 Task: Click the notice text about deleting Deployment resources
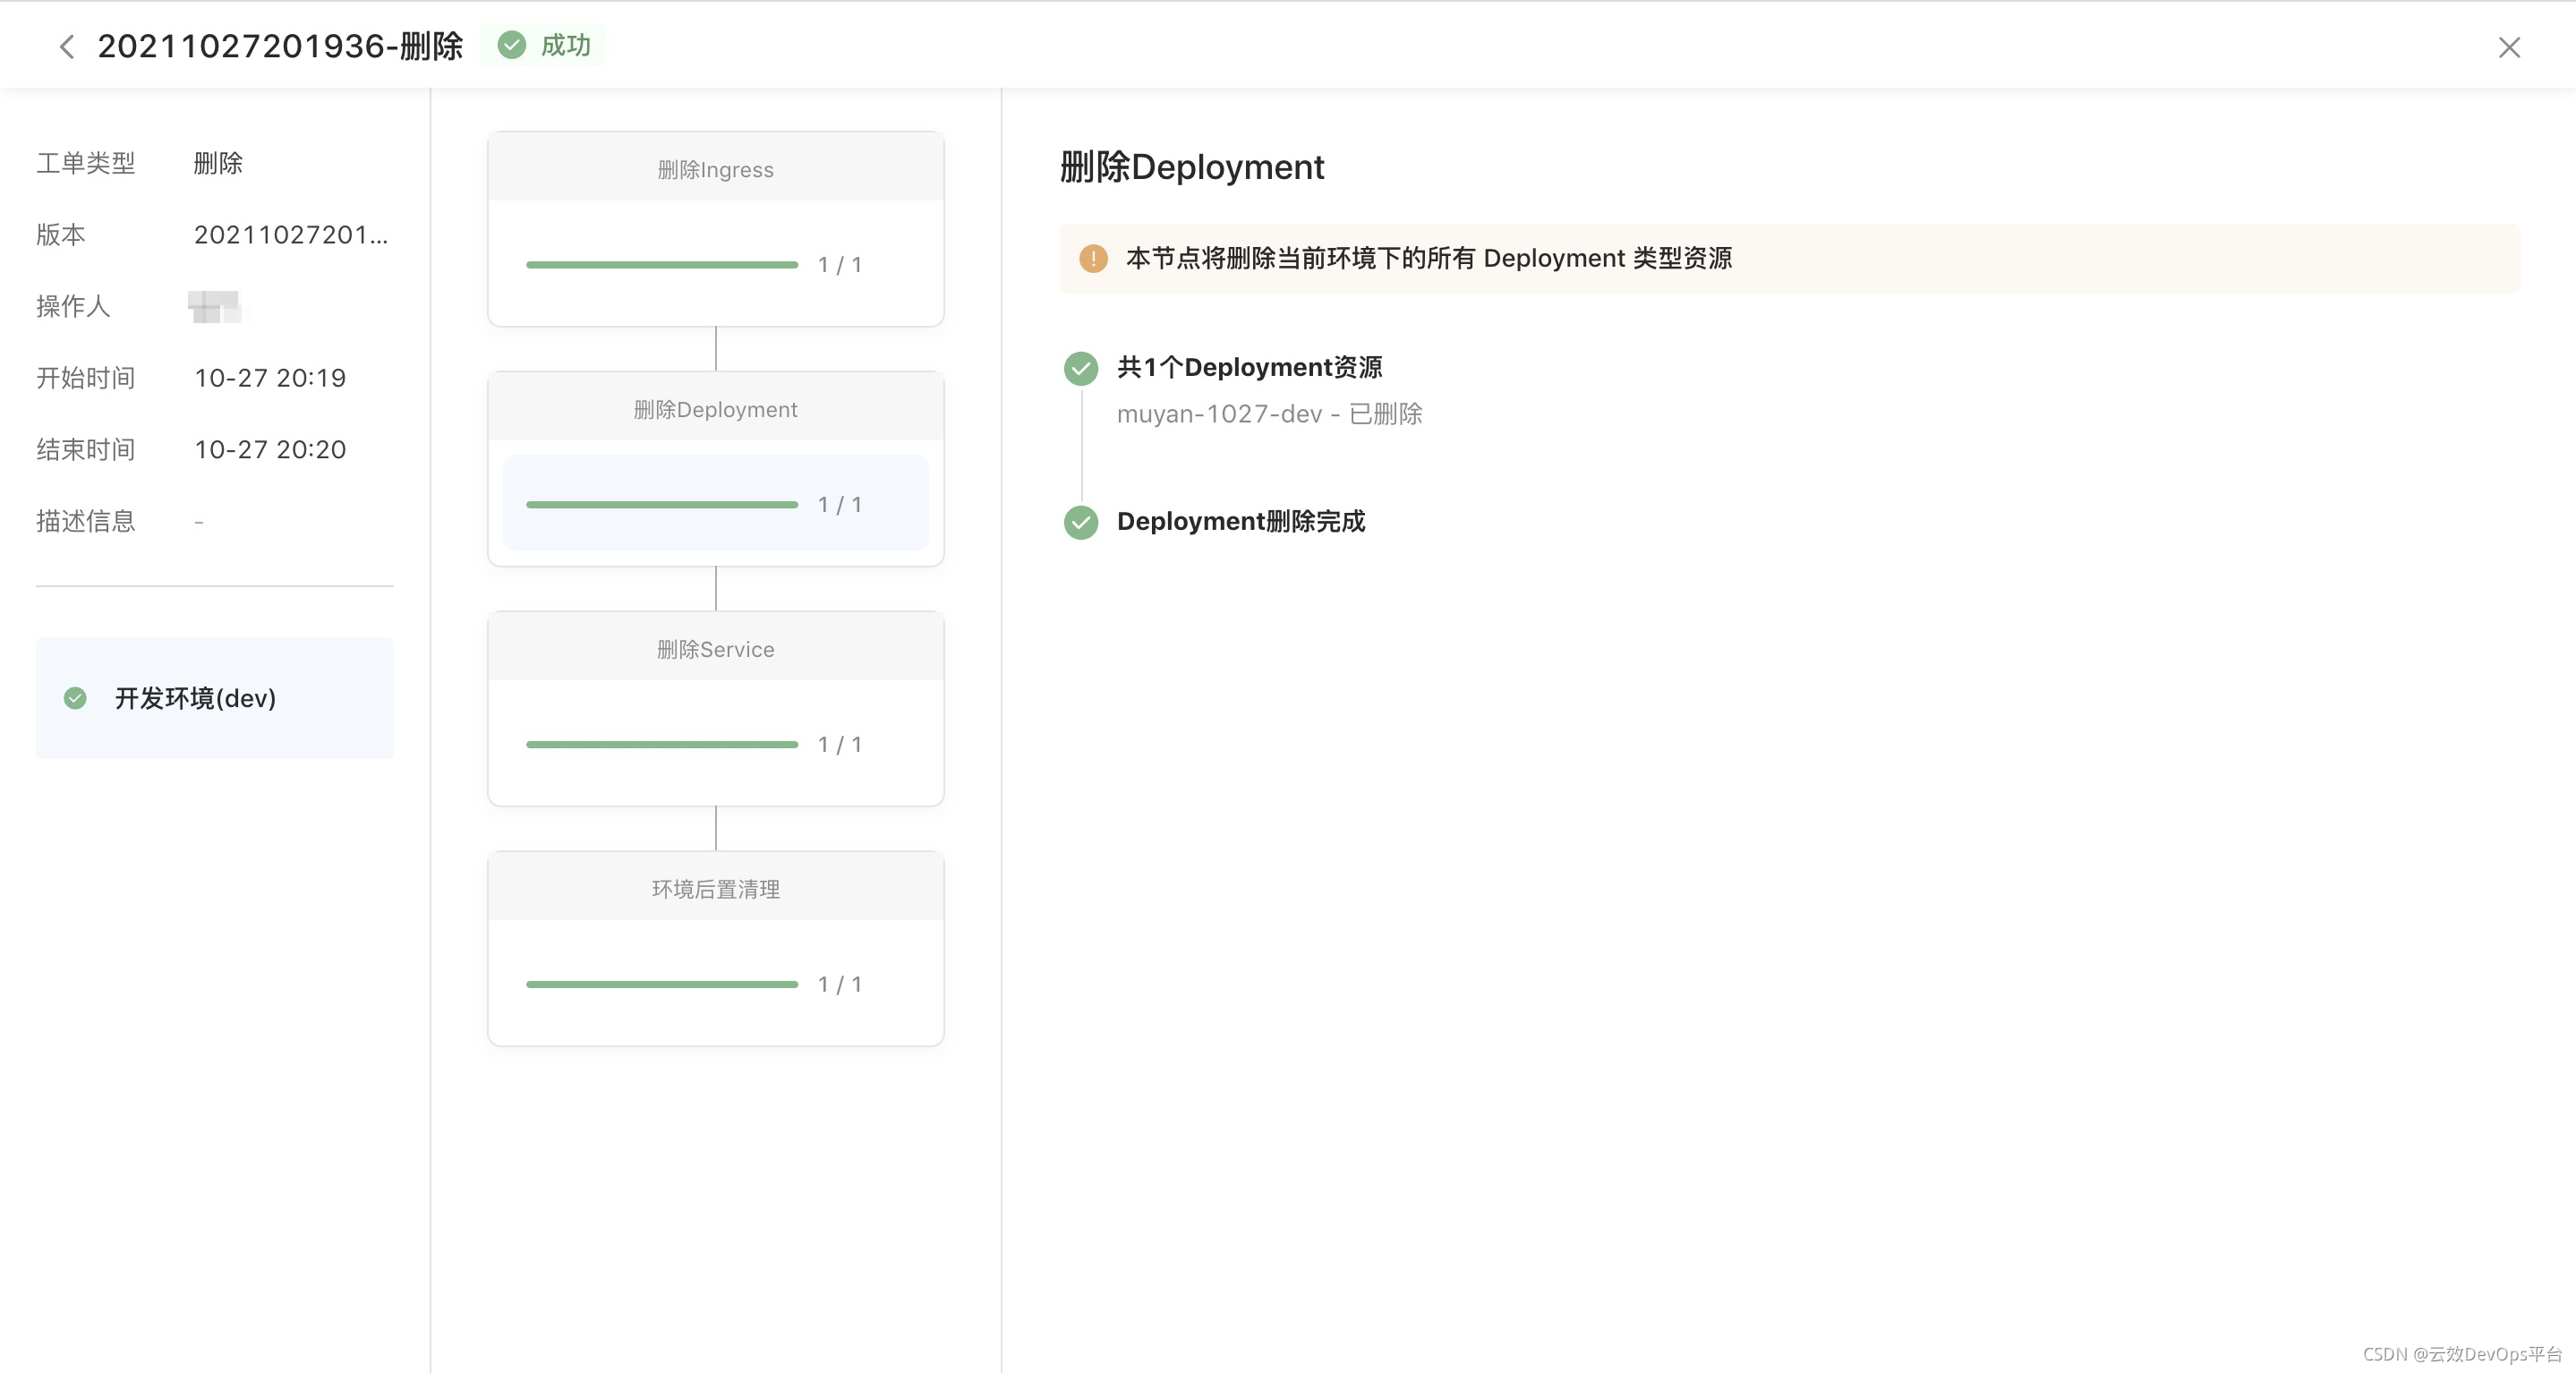(1429, 259)
